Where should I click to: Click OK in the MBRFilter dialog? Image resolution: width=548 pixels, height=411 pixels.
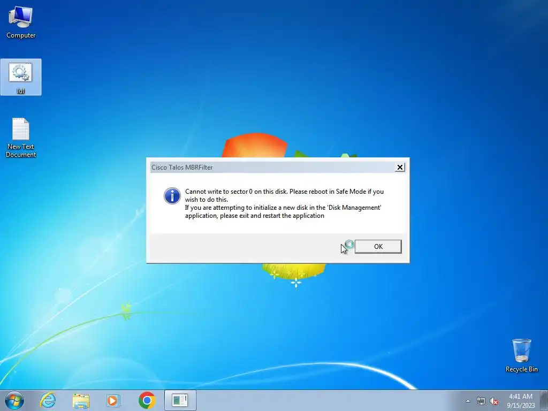378,246
